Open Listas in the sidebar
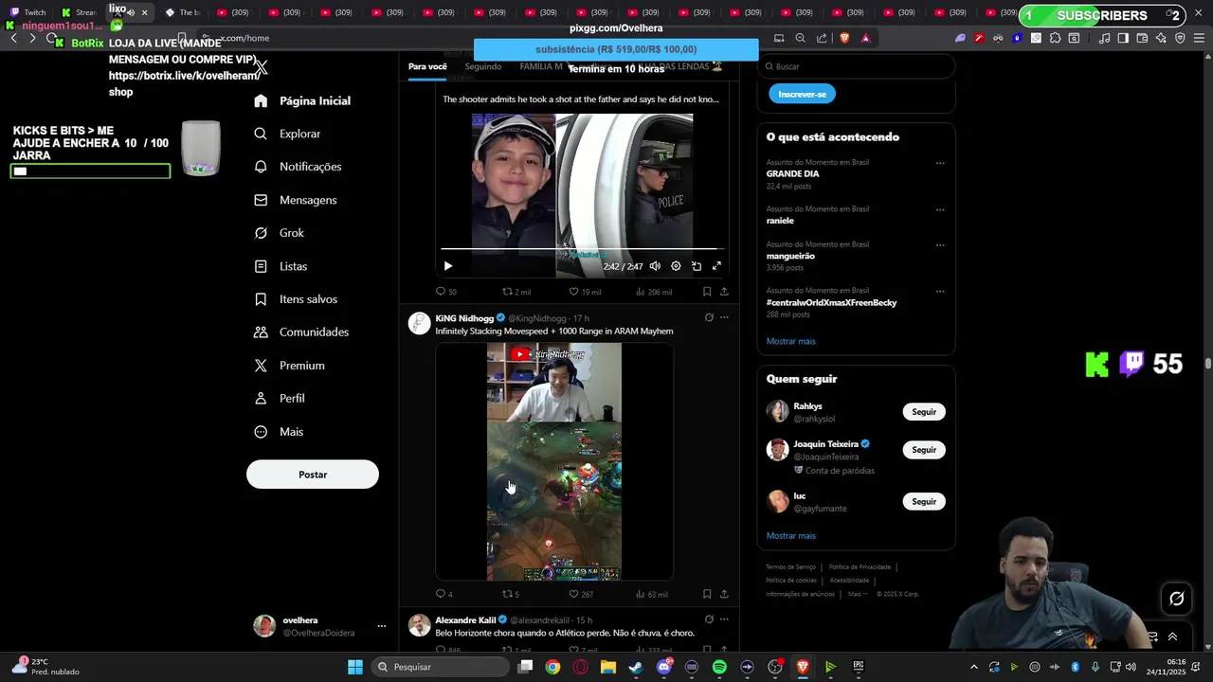The height and width of the screenshot is (682, 1213). 281,266
